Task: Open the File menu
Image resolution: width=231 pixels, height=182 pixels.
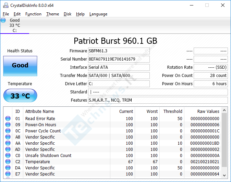Action: pos(6,14)
